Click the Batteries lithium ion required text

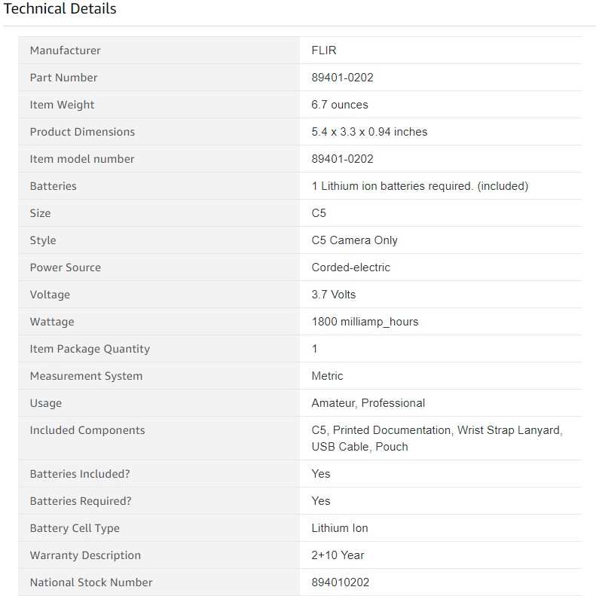[x=420, y=186]
